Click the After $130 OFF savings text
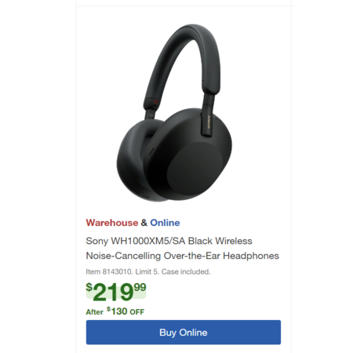Viewport: 353px width, 353px height. click(x=115, y=311)
